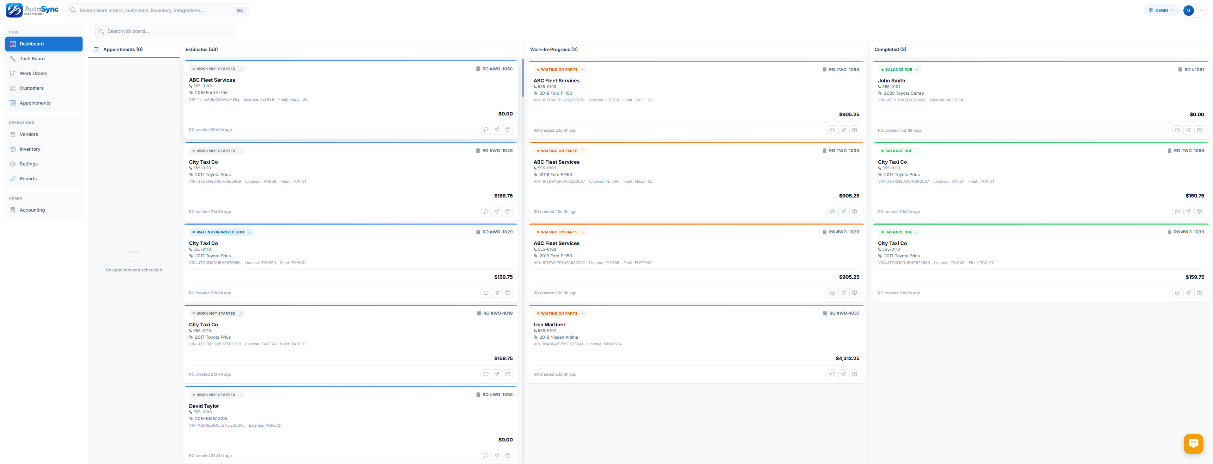Expand WORK NOT STARTED status dropdown on RO #WO-1050

[240, 69]
